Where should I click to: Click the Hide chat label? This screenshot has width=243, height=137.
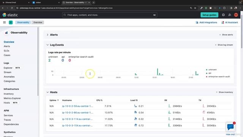pyautogui.click(x=230, y=134)
